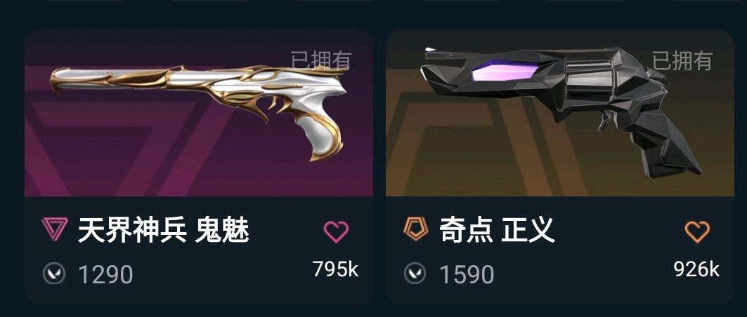Click the pink triangle tier icon
This screenshot has width=747, height=317.
(x=55, y=229)
